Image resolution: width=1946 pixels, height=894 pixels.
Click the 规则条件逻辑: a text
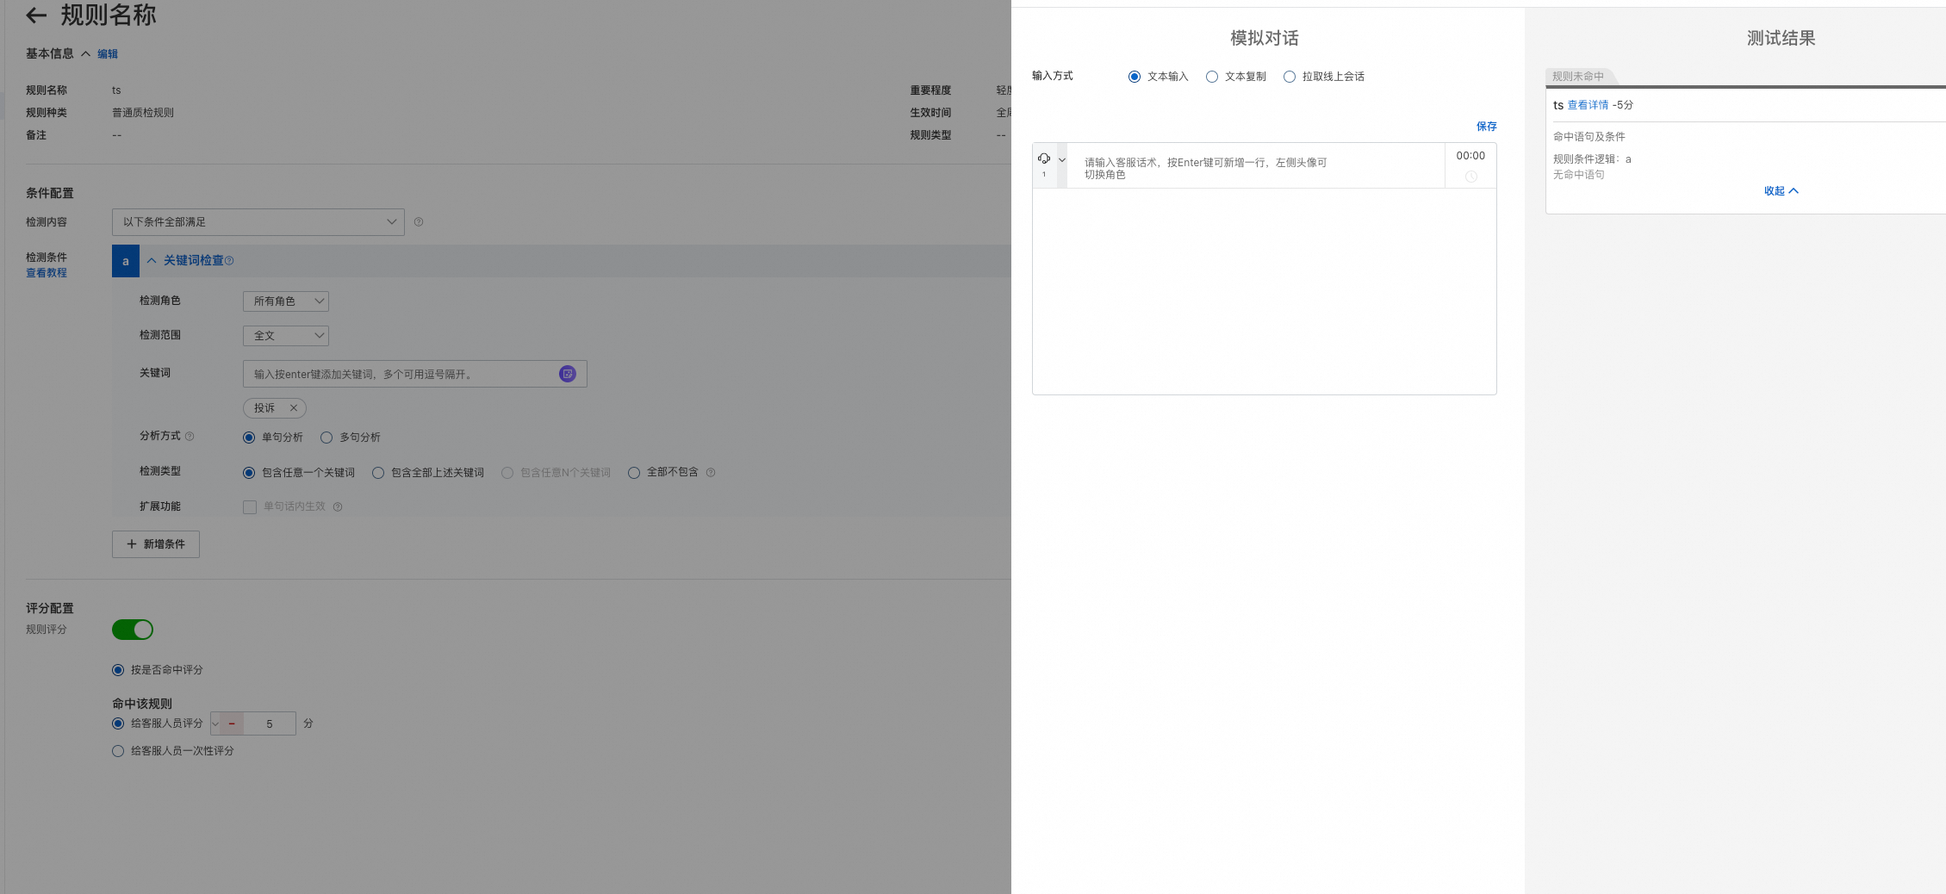[x=1592, y=158]
